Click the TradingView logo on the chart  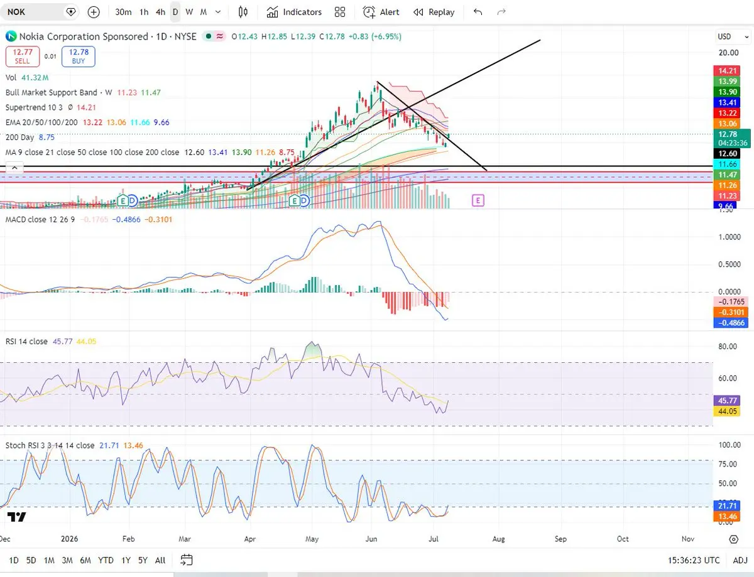(x=16, y=517)
